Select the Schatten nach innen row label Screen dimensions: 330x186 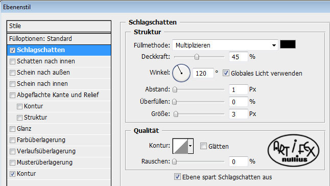coord(46,61)
